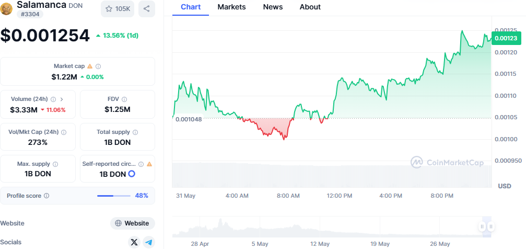
Task: Click the Total supply info icon
Action: point(135,132)
